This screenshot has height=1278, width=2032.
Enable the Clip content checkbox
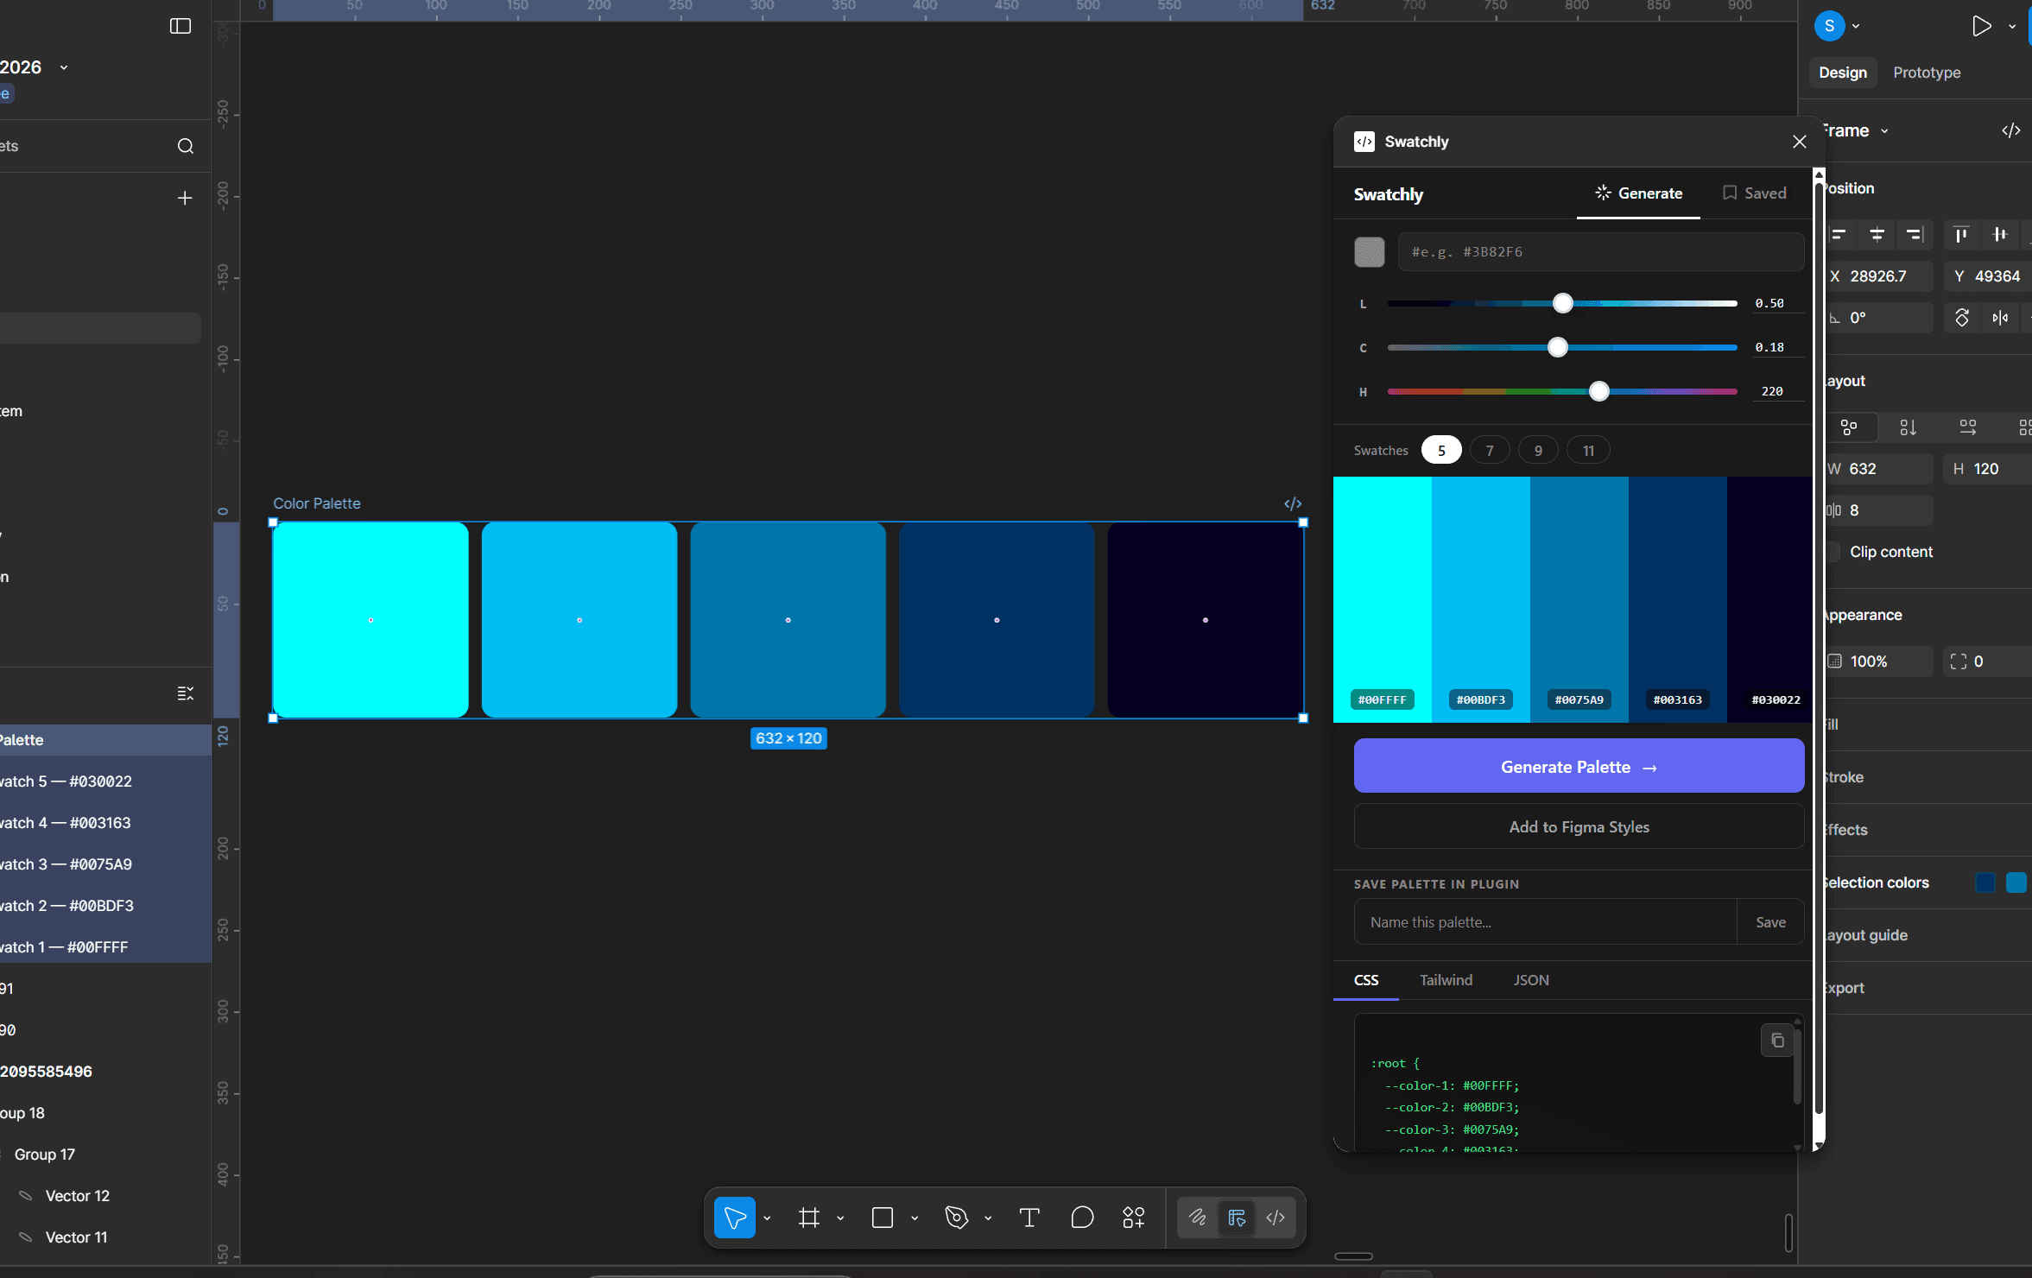(1834, 552)
